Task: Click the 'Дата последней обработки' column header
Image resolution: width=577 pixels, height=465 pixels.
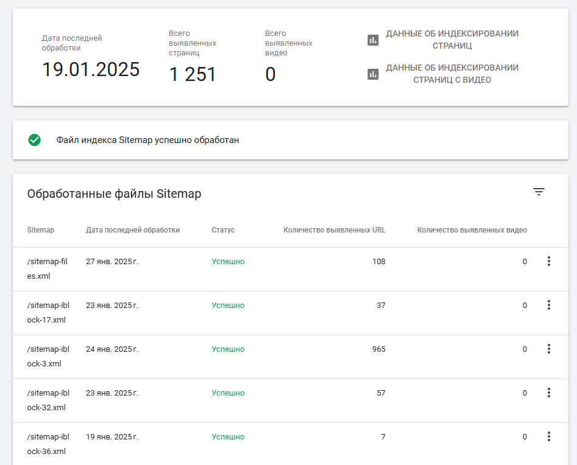Action: coord(133,230)
